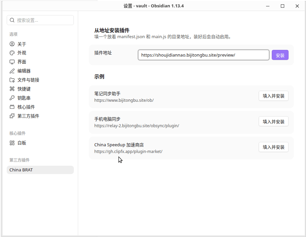Screen dimensions: 306x237
Task: Click the 示例 section heading
Action: pyautogui.click(x=99, y=77)
